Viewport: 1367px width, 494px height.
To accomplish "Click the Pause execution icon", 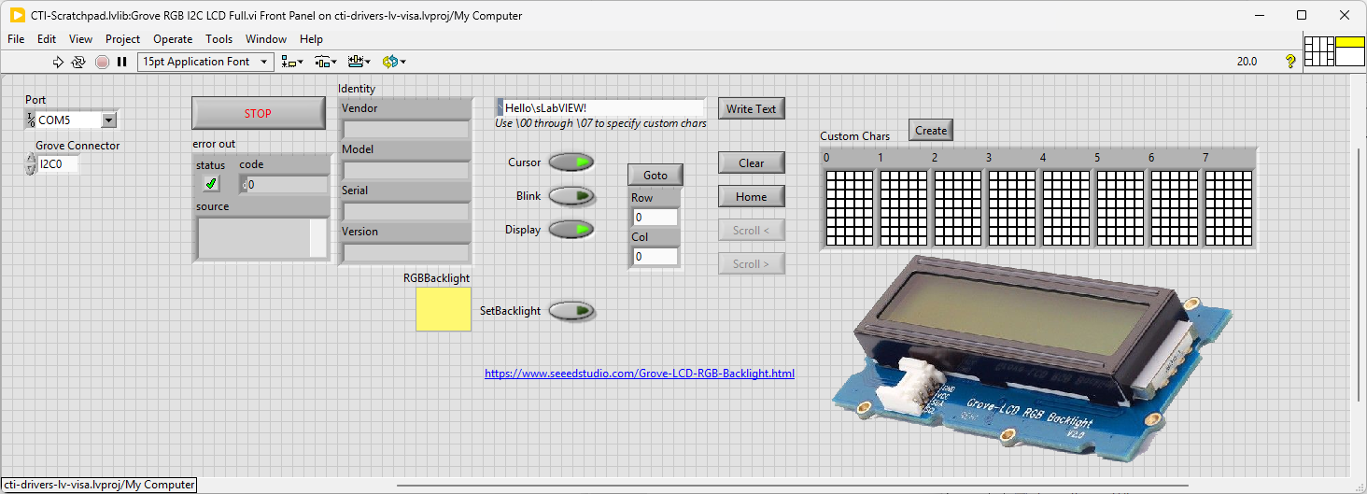I will tap(121, 62).
